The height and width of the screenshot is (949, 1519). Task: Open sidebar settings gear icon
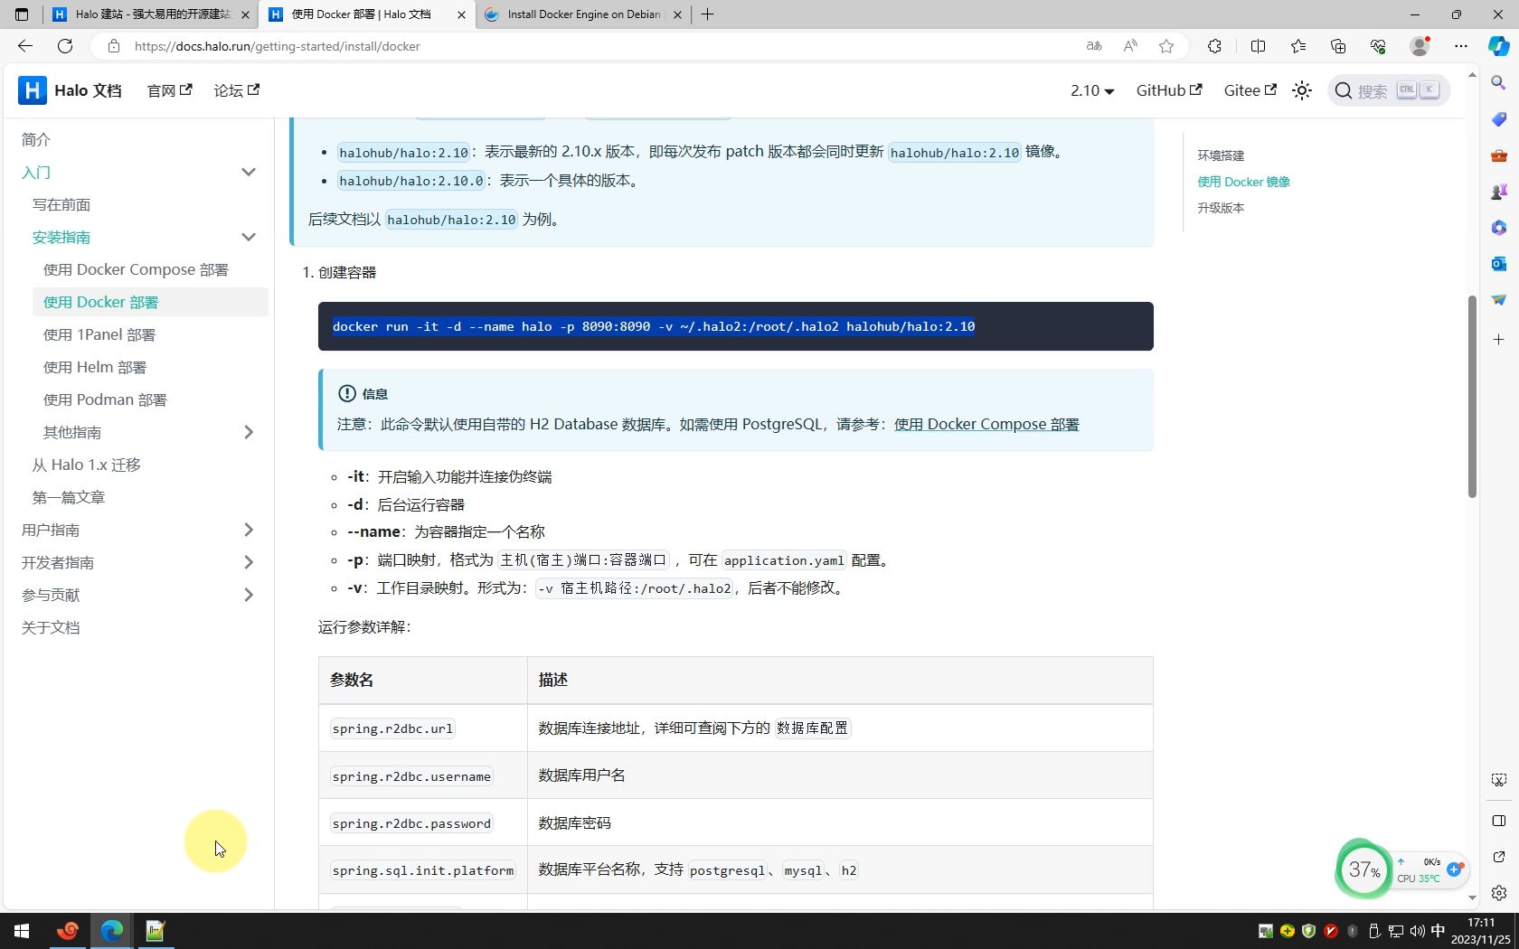(1499, 893)
